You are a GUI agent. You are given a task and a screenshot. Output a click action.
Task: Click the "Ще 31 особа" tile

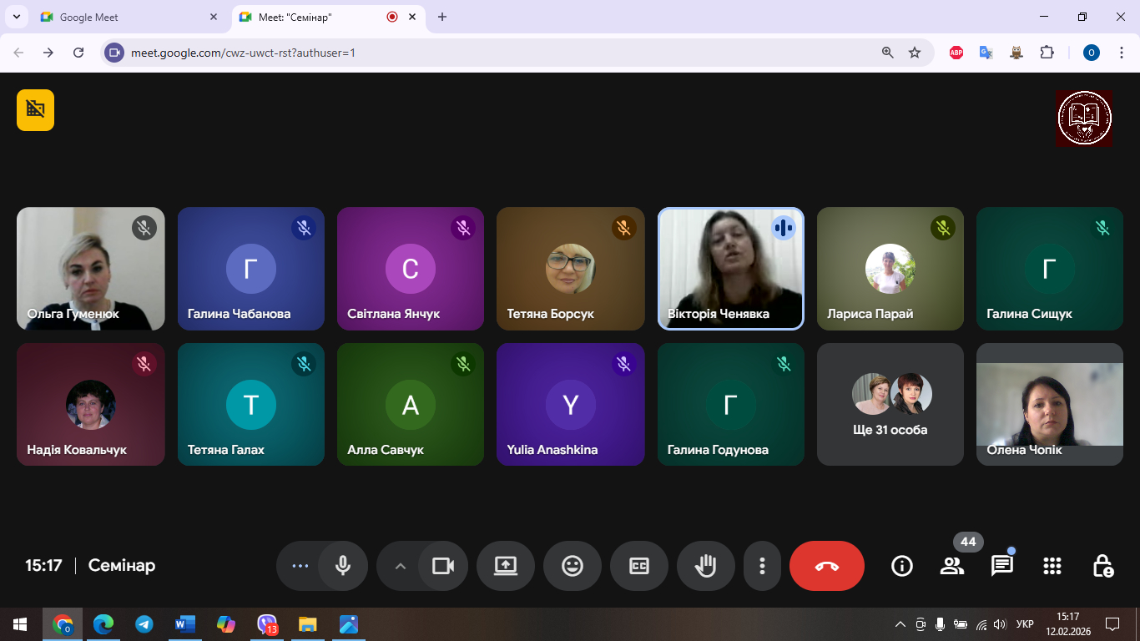tap(890, 405)
